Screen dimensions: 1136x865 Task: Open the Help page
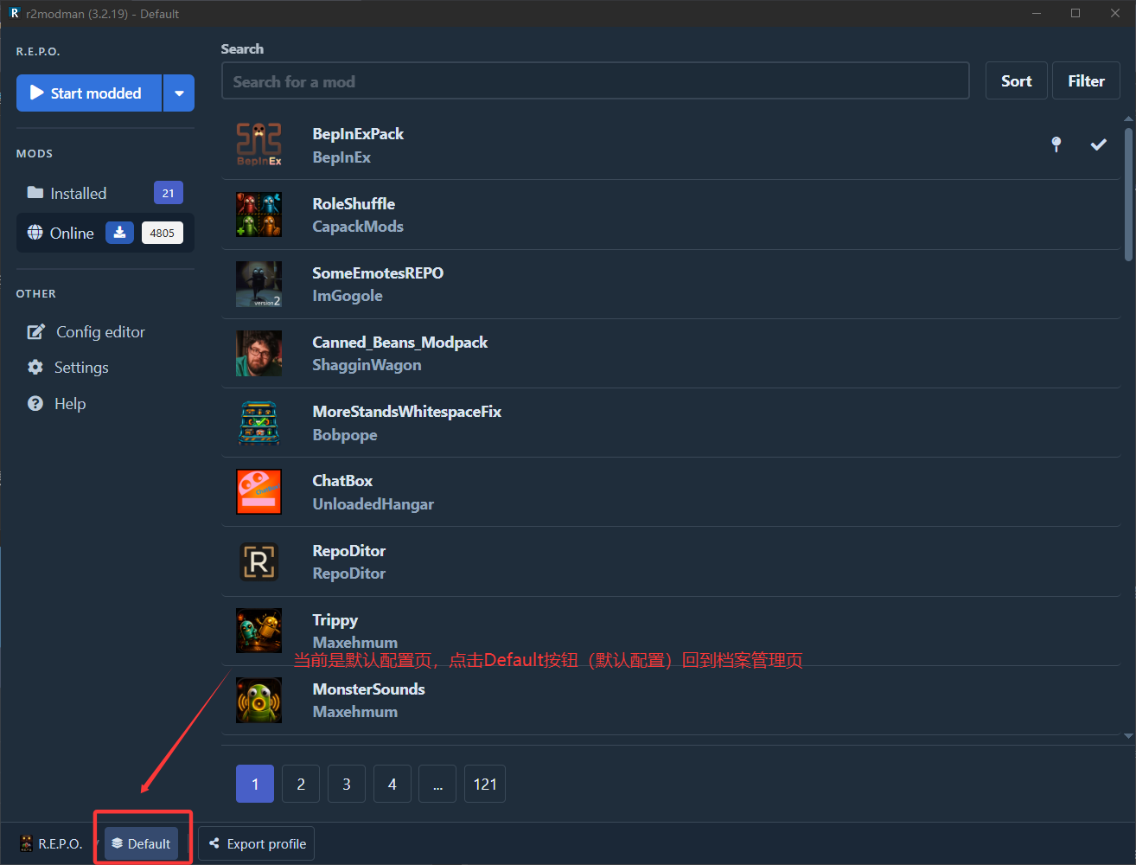[x=70, y=404]
